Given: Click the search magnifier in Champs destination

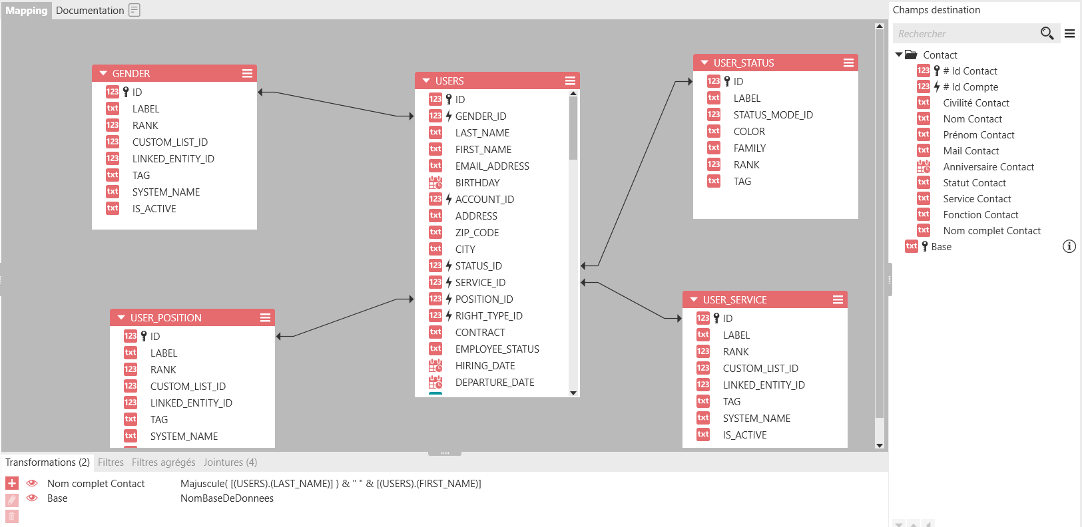Looking at the screenshot, I should [1046, 33].
